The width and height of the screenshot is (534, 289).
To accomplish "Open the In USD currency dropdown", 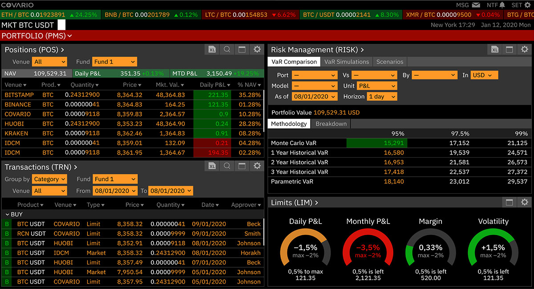I will click(x=484, y=75).
